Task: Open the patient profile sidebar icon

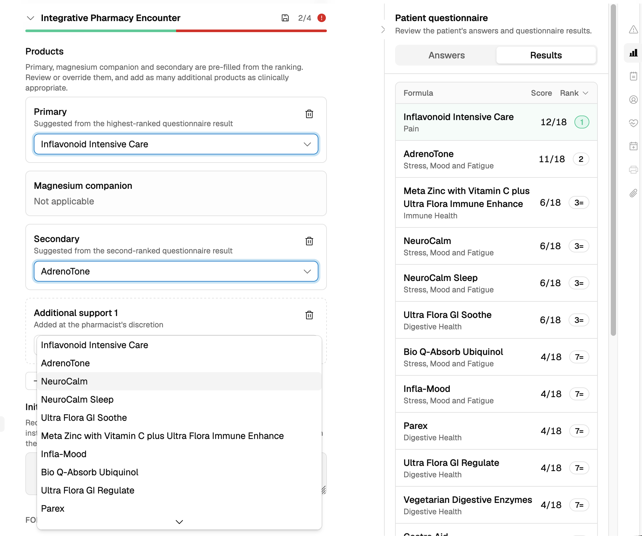Action: click(633, 100)
